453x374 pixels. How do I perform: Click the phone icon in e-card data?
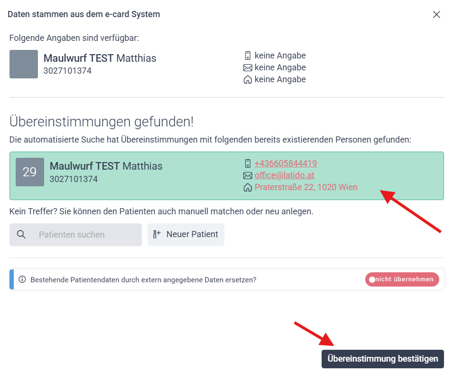(248, 56)
